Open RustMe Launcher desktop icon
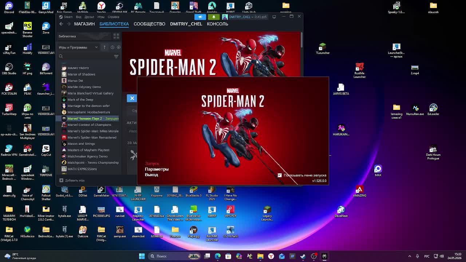 tap(359, 70)
